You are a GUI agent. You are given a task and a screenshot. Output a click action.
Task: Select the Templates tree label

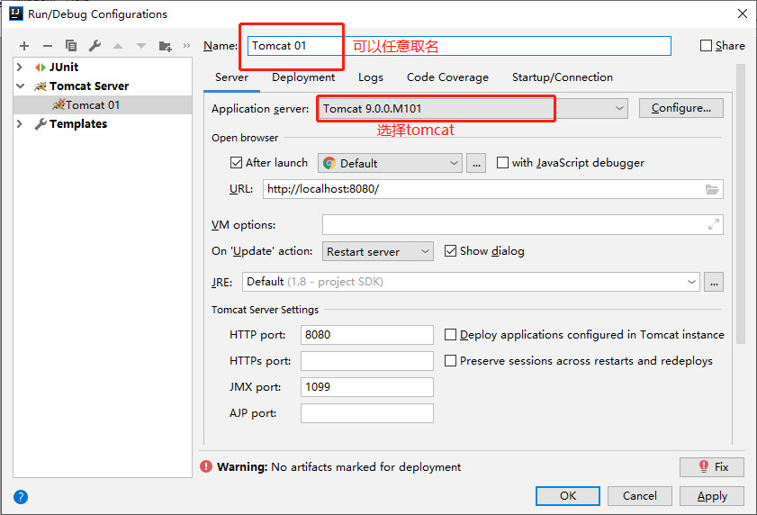click(x=78, y=124)
